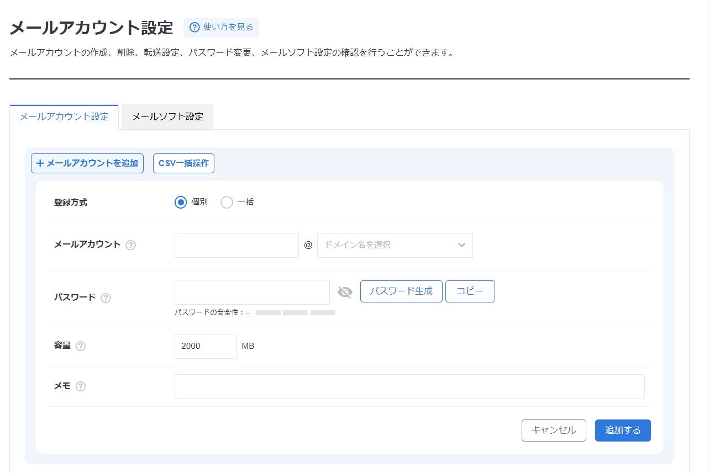The image size is (720, 473).
Task: Open the 使い方を見る help link
Action: point(221,27)
